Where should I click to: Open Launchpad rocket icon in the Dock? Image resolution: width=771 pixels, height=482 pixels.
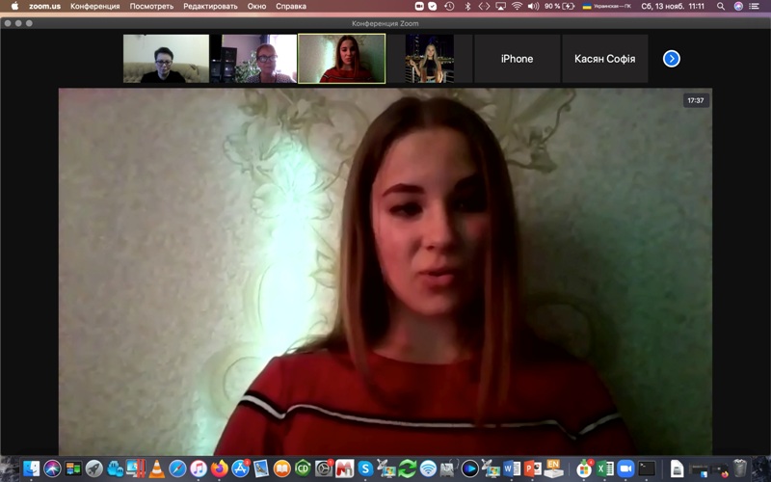coord(93,469)
